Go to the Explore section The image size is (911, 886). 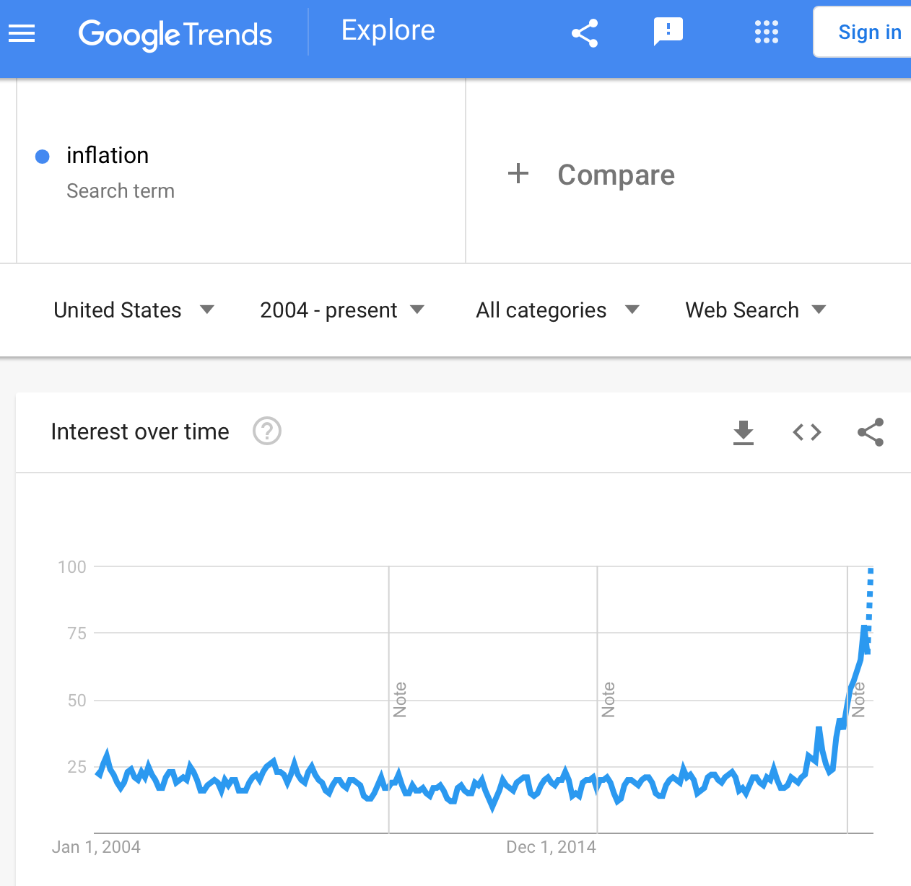[388, 31]
